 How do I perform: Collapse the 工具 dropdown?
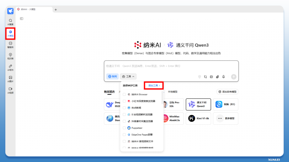(x=128, y=77)
